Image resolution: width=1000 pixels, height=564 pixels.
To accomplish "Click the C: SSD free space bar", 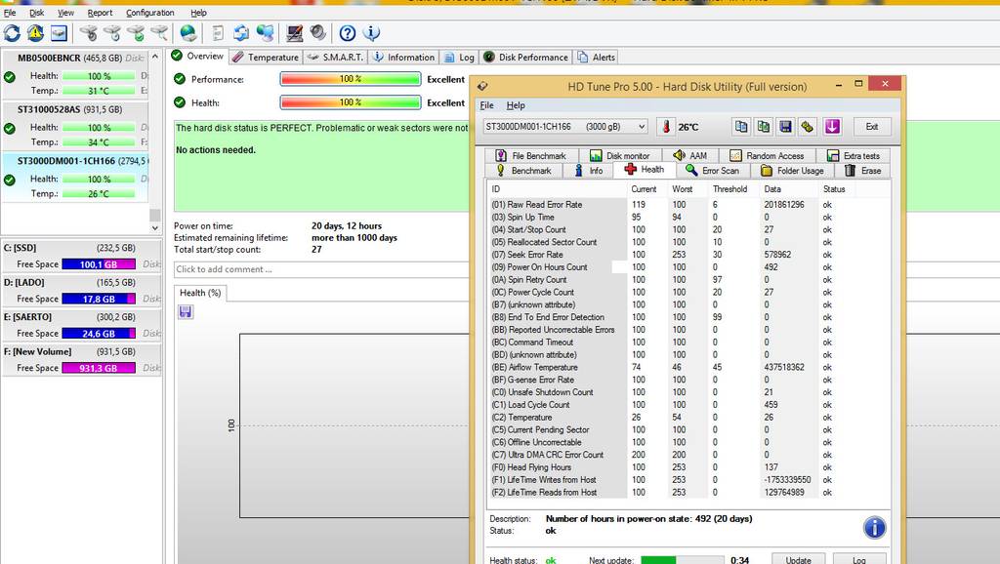I will (x=100, y=264).
